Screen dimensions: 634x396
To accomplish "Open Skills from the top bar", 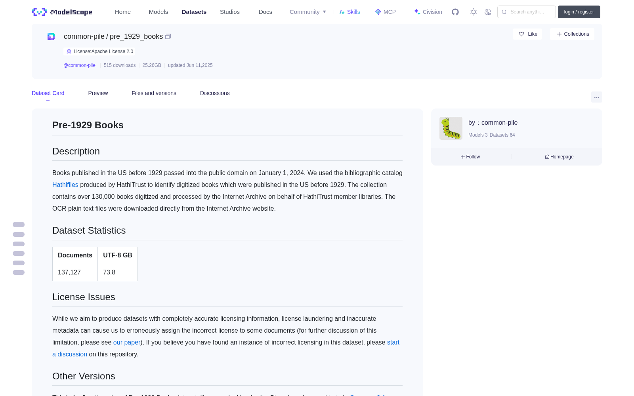I will point(349,12).
